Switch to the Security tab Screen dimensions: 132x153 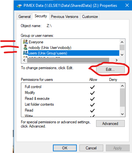pyautogui.click(x=41, y=16)
